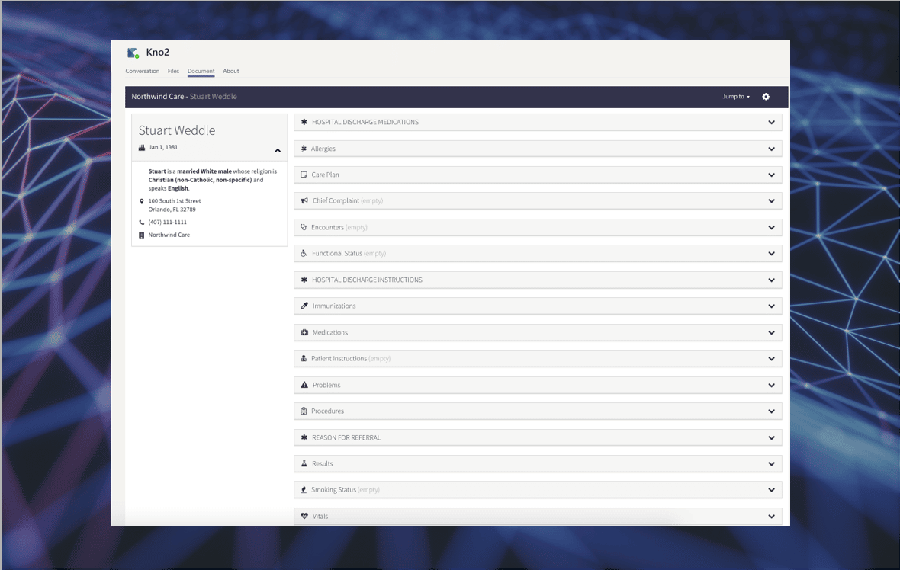The width and height of the screenshot is (900, 570).
Task: Click the Immunizations syringe icon
Action: (304, 306)
